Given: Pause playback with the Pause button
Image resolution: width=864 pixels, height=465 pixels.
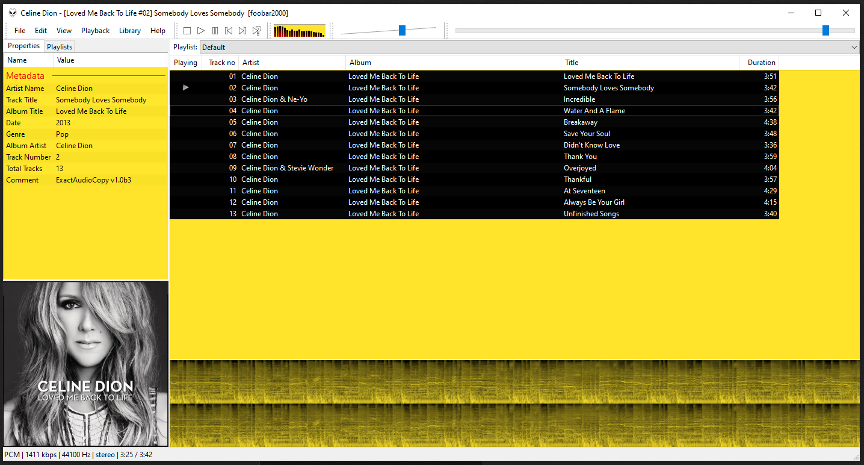Looking at the screenshot, I should 215,31.
